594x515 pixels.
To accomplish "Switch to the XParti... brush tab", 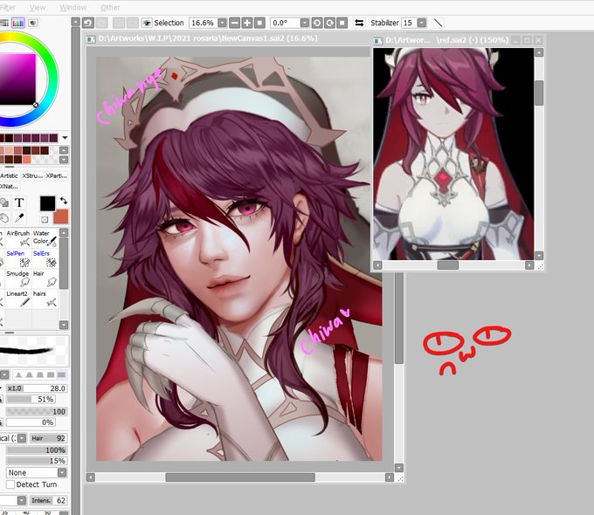I will (57, 175).
